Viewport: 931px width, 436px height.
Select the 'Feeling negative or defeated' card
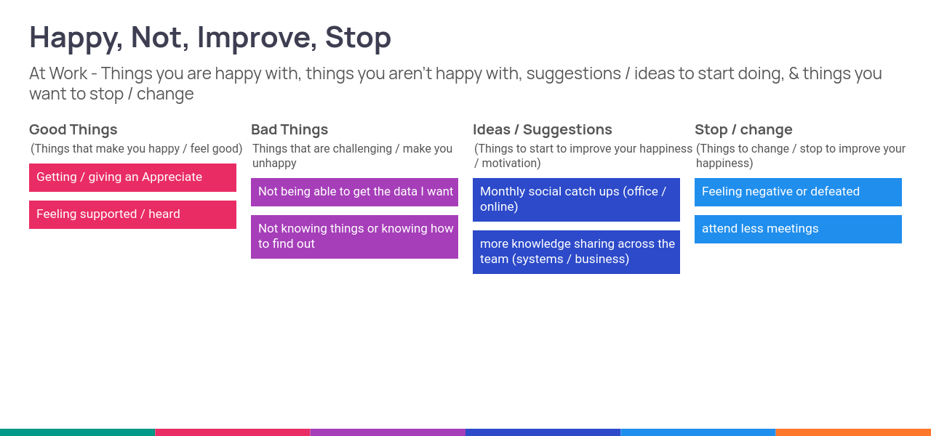pyautogui.click(x=798, y=192)
